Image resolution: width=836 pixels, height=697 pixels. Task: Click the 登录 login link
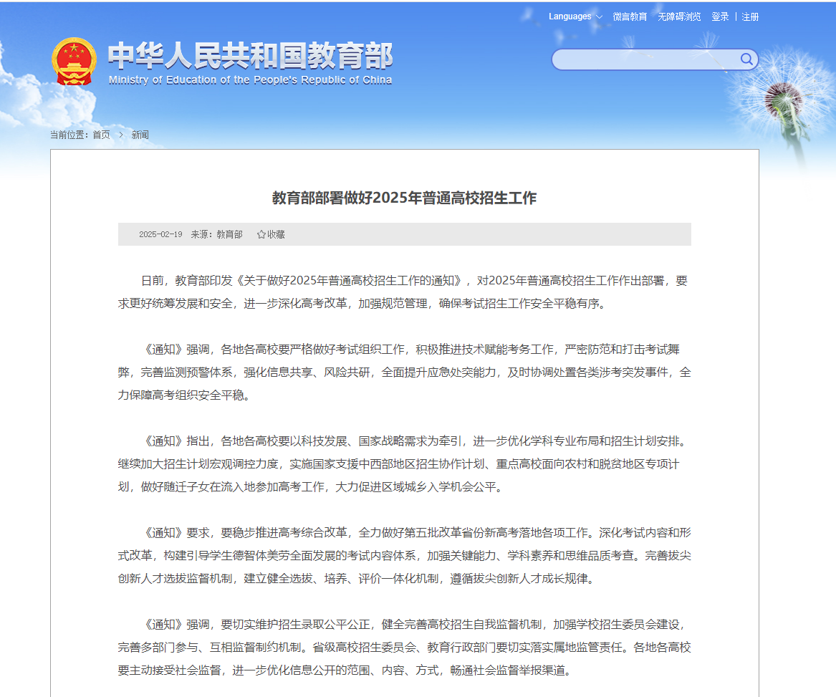[x=720, y=16]
